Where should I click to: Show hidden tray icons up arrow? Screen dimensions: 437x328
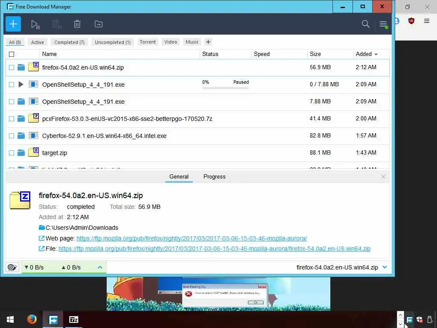[x=400, y=315]
